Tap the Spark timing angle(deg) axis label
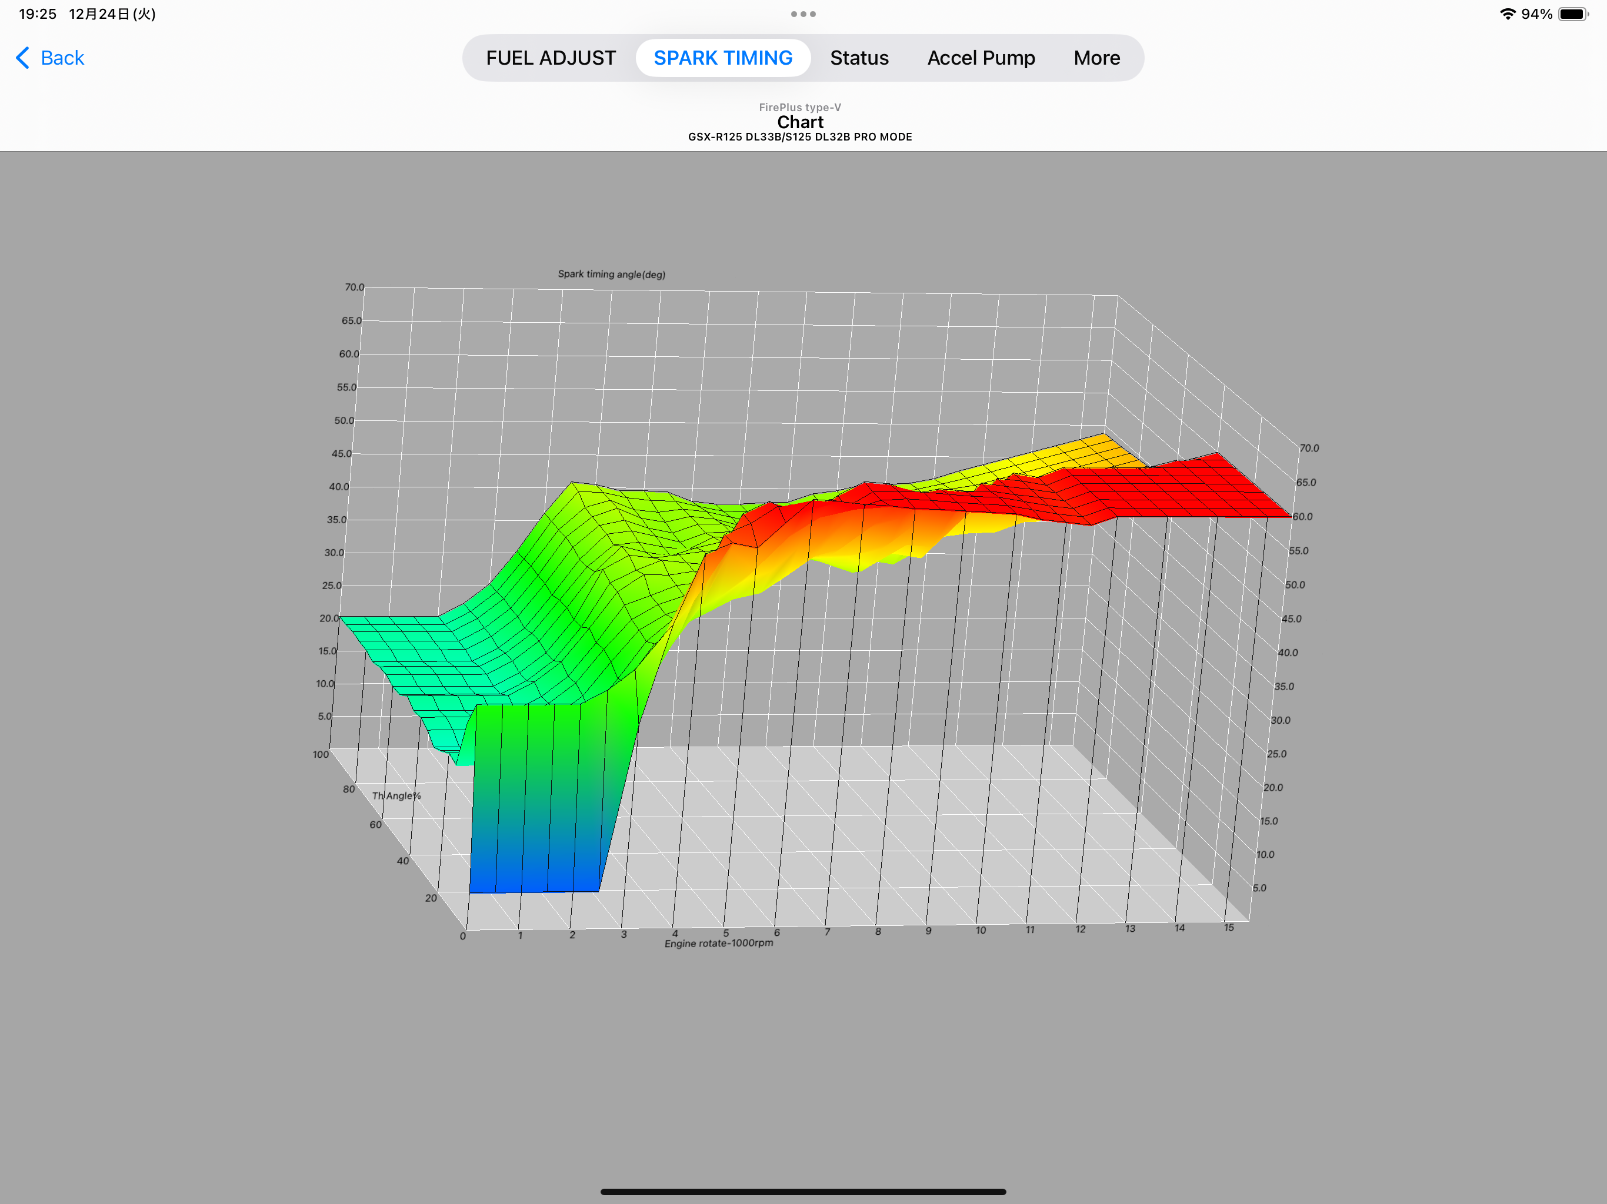 [611, 274]
